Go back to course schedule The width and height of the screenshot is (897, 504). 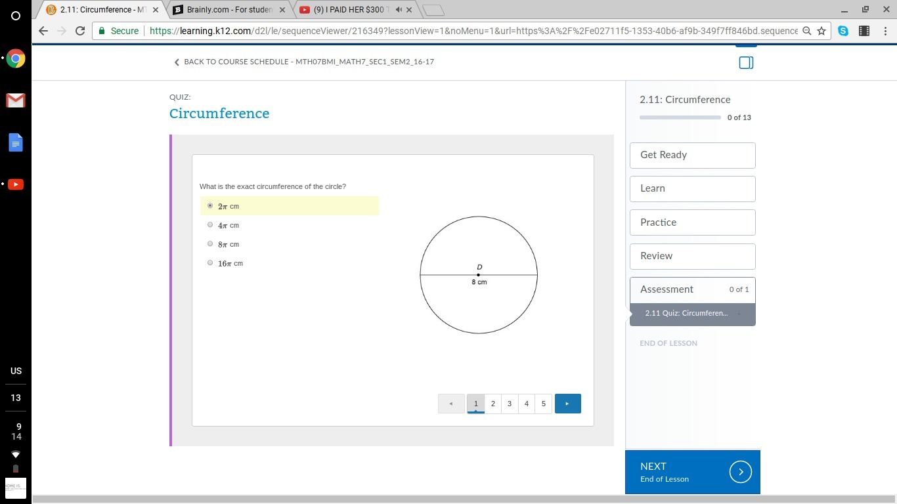[x=304, y=62]
